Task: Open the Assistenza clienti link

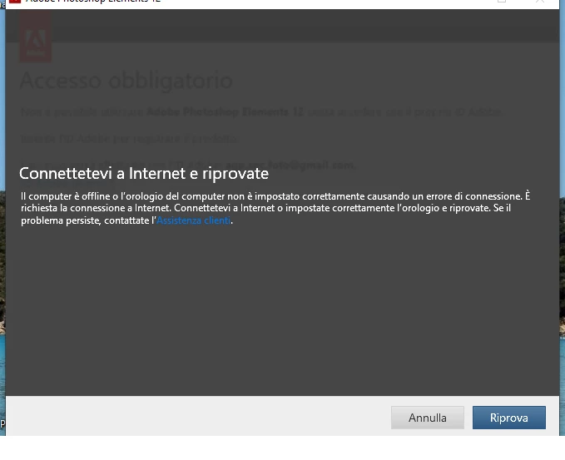Action: [x=194, y=220]
